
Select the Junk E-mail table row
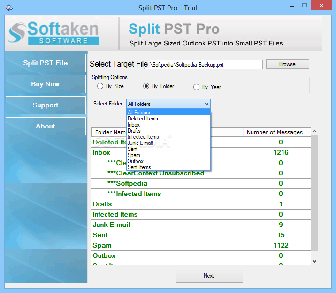(201, 225)
